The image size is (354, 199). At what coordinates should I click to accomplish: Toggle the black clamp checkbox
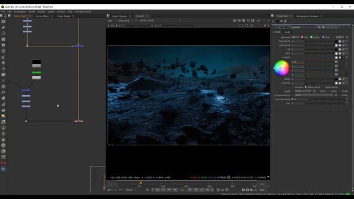click(305, 87)
